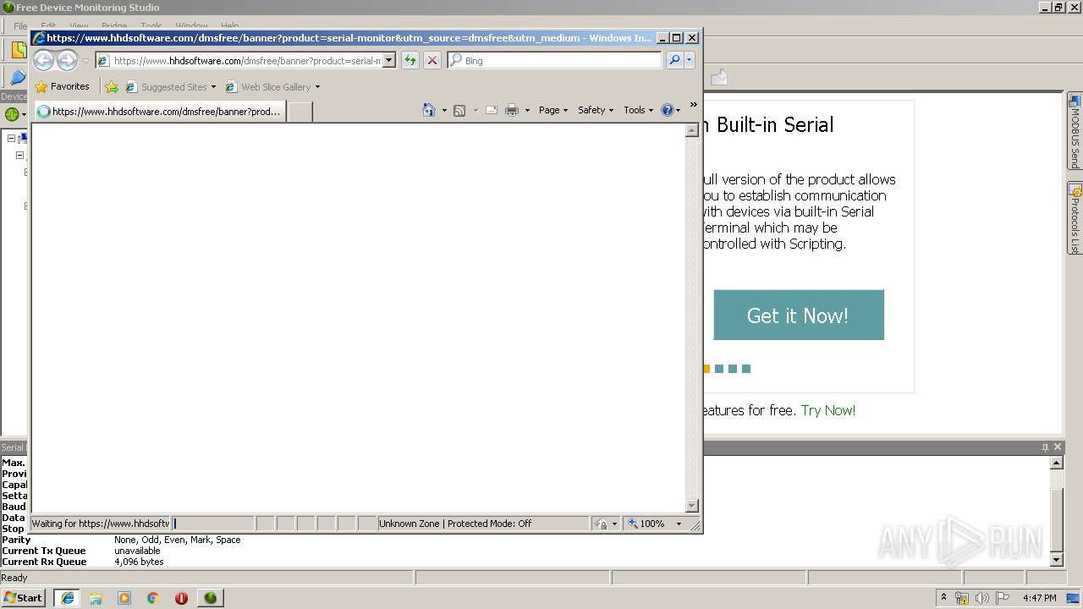Open the Web Slice Gallery link

point(272,86)
